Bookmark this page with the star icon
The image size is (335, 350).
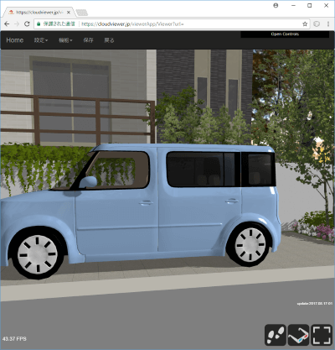(x=305, y=24)
